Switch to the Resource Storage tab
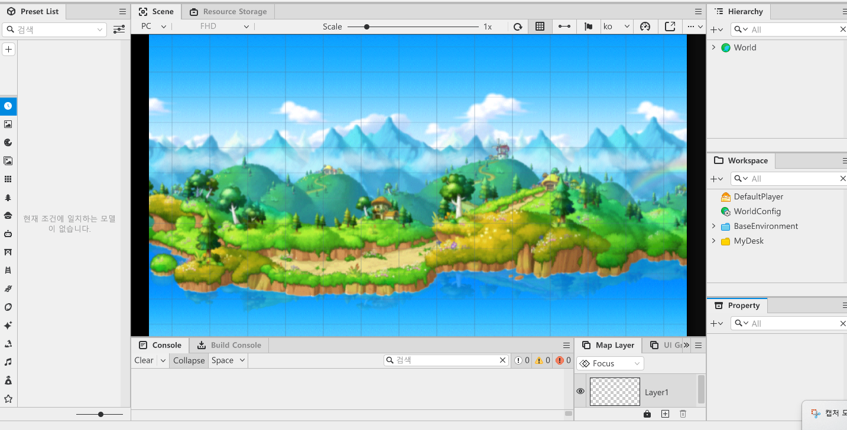 228,12
